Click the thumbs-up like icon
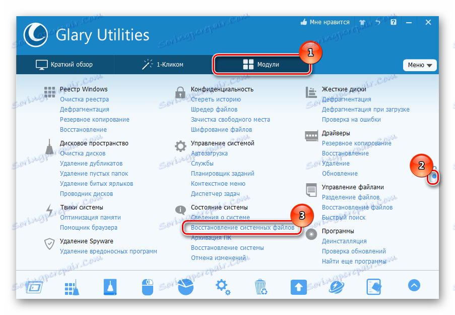Screen dimensions: 455x315 (304, 22)
